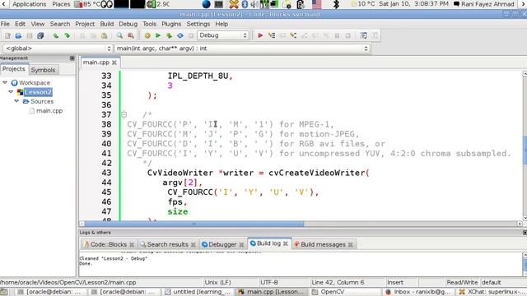Open debugging windows toolbar icon
Viewport: 527px width, 296px height.
coord(363,35)
